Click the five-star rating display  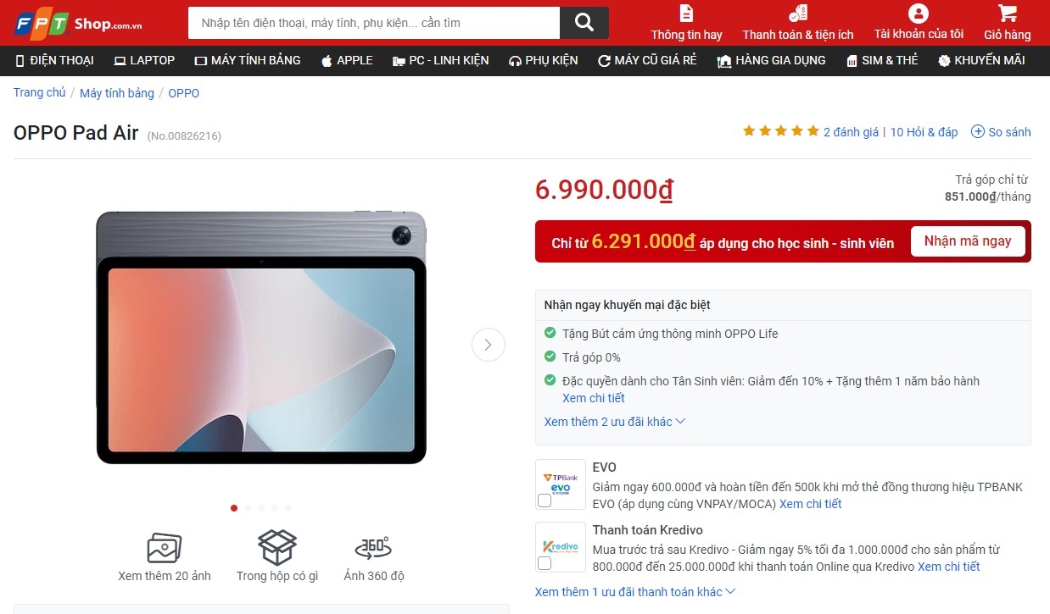coord(781,131)
